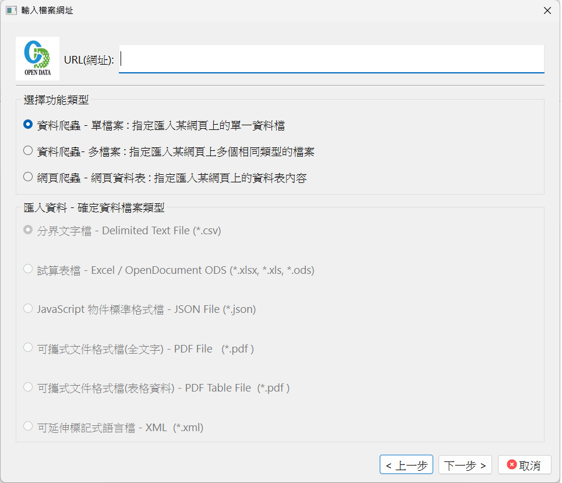The width and height of the screenshot is (562, 483).
Task: Select 資料爬蟲 - 多檔案 multiple files crawler option
Action: pyautogui.click(x=27, y=150)
